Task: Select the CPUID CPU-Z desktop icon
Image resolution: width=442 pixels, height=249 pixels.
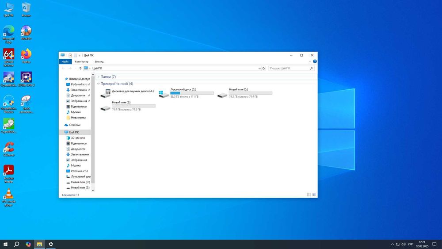Action: tap(26, 79)
